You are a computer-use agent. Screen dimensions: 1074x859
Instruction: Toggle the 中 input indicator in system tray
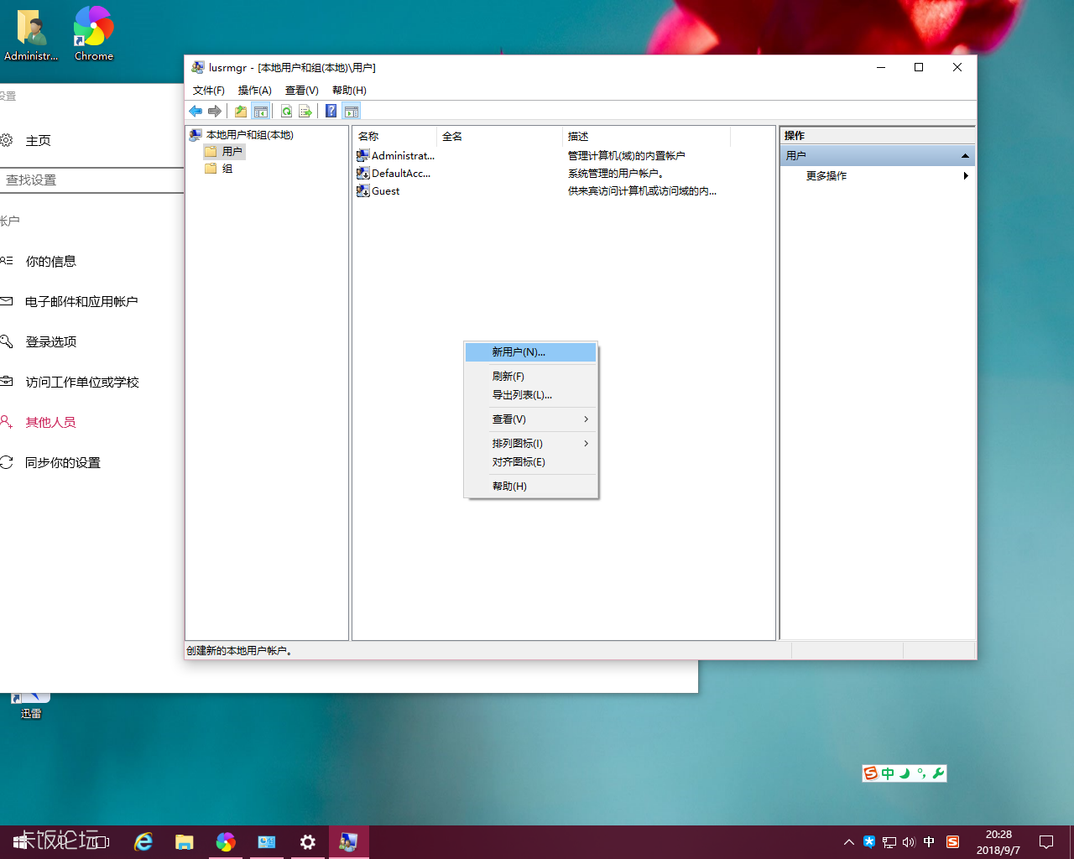929,842
